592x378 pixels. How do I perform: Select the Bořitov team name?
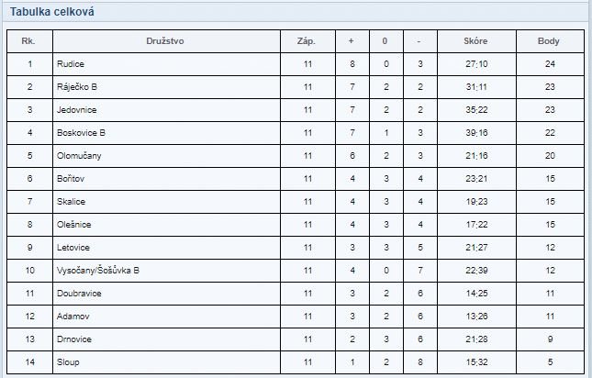pyautogui.click(x=71, y=179)
